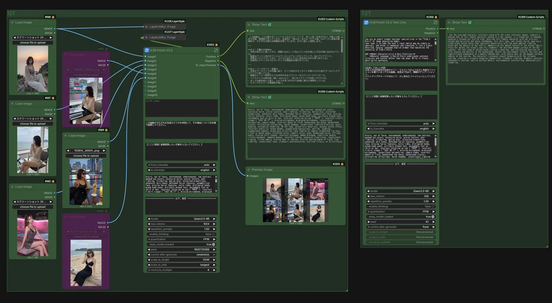The height and width of the screenshot is (303, 552).
Task: Collapse Load Image node #988 via its dot
Action: tap(12, 22)
